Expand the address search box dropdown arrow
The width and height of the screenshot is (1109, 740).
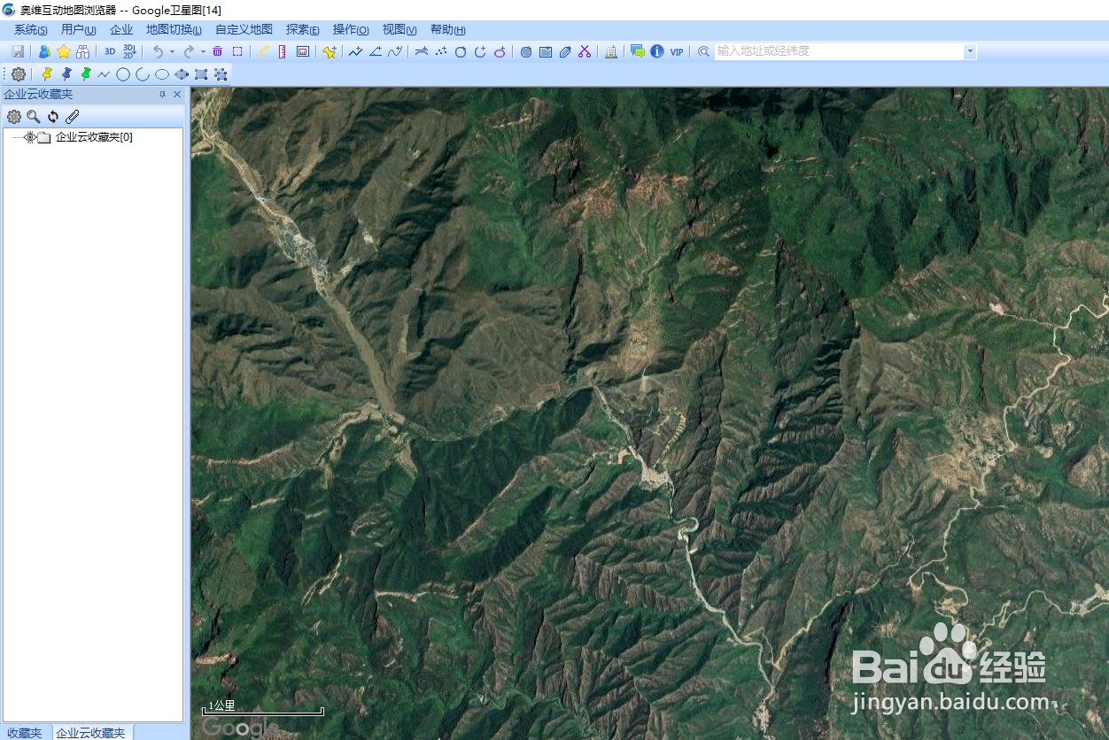click(x=971, y=52)
